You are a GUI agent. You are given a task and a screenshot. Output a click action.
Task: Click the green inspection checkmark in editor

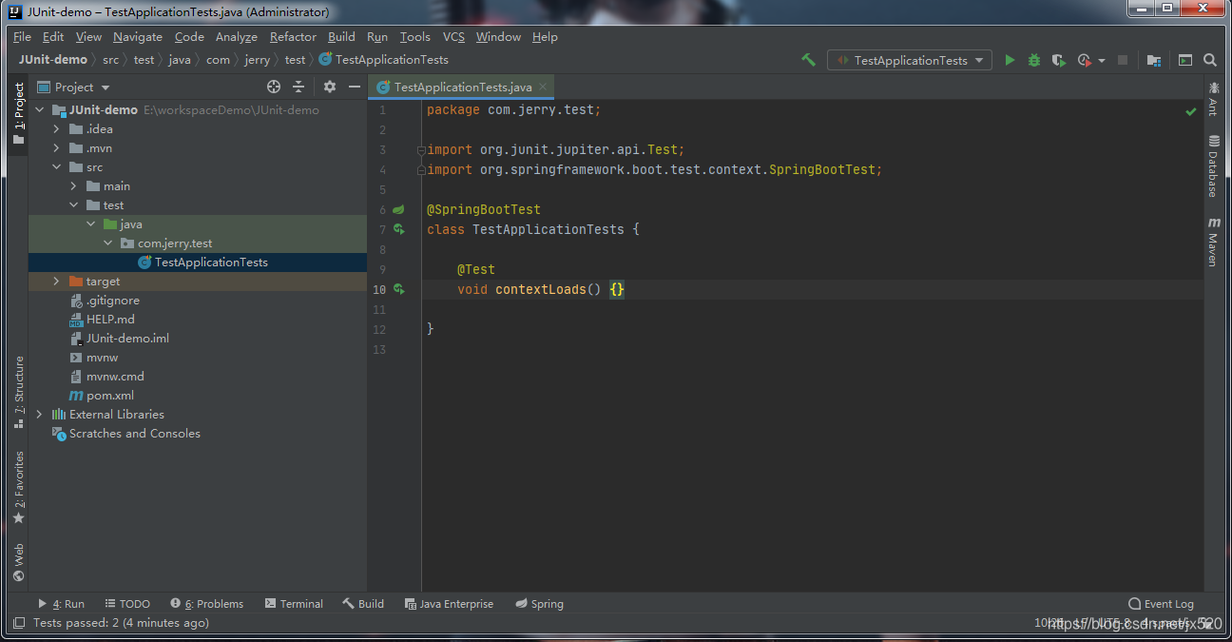[x=1190, y=111]
